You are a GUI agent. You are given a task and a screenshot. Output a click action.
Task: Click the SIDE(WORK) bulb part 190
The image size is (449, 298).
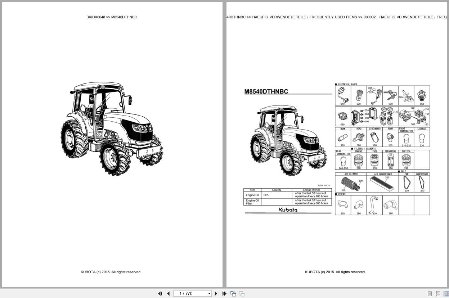pos(374,137)
